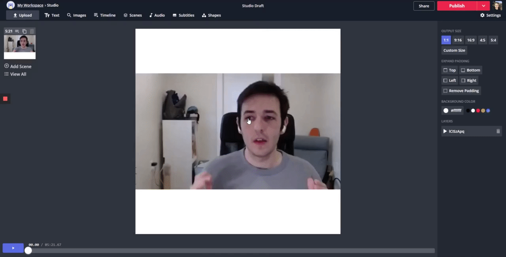Screen dimensions: 506x257
Task: Delete the lCISzApq layer with trash icon
Action: click(498, 131)
